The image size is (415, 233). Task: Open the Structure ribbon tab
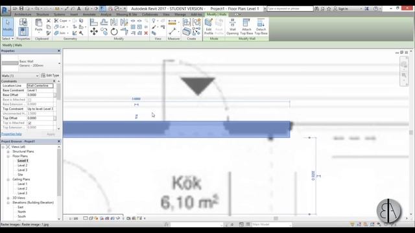[43, 14]
